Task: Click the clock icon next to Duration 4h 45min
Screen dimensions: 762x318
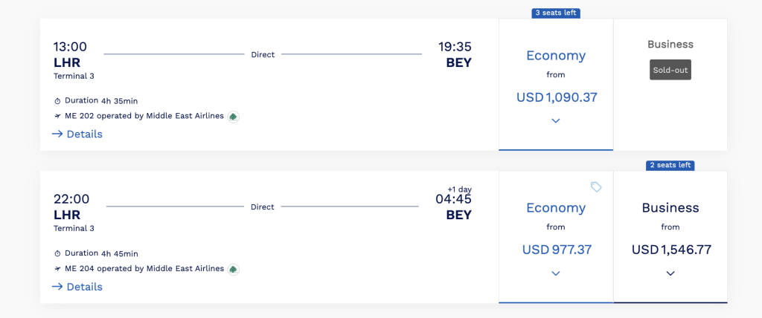Action: pos(57,253)
